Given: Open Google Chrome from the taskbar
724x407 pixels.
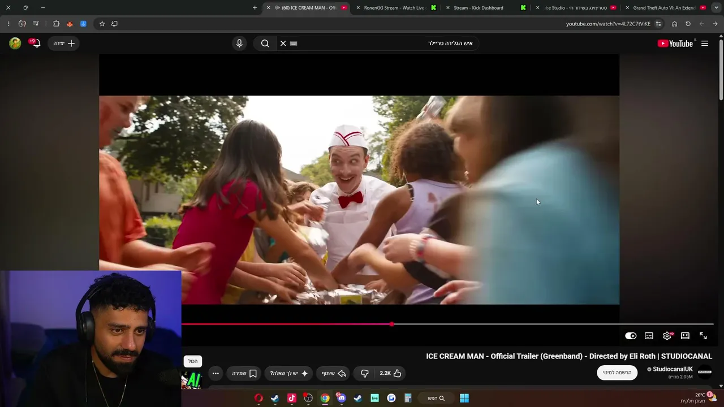Looking at the screenshot, I should click(x=325, y=398).
